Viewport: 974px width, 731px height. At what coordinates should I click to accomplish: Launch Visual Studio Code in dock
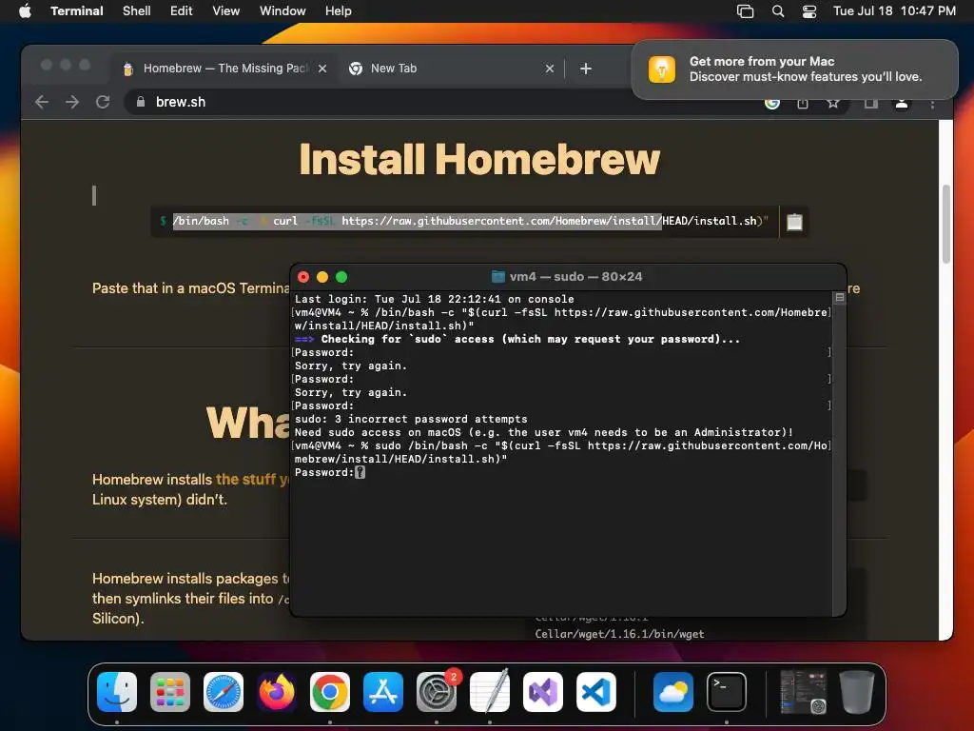(596, 691)
